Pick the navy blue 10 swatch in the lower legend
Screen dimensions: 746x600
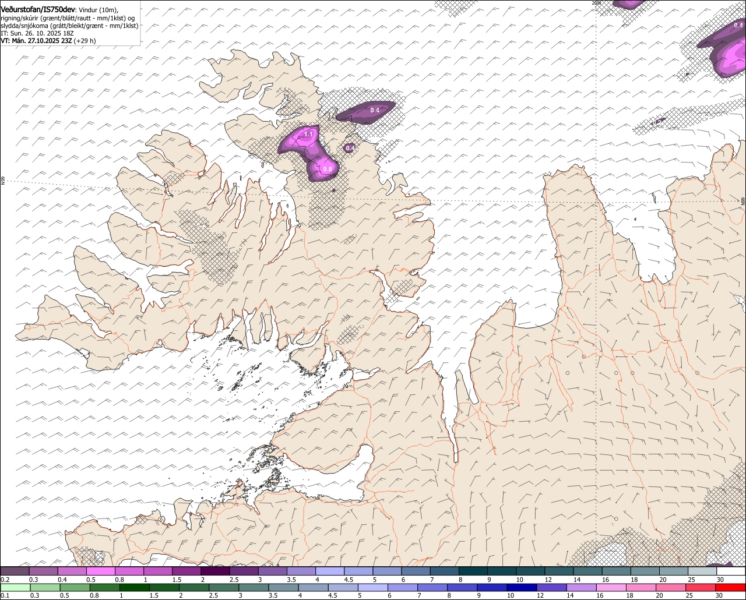tap(523, 587)
